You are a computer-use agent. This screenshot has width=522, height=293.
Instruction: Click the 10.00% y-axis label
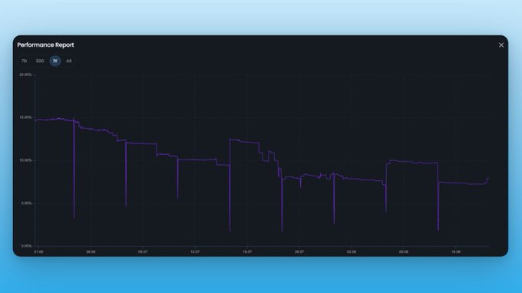point(25,160)
